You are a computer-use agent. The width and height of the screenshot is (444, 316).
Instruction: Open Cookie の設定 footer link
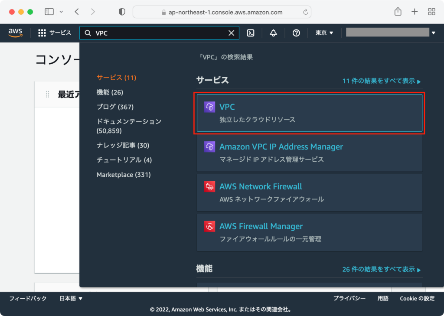(417, 298)
